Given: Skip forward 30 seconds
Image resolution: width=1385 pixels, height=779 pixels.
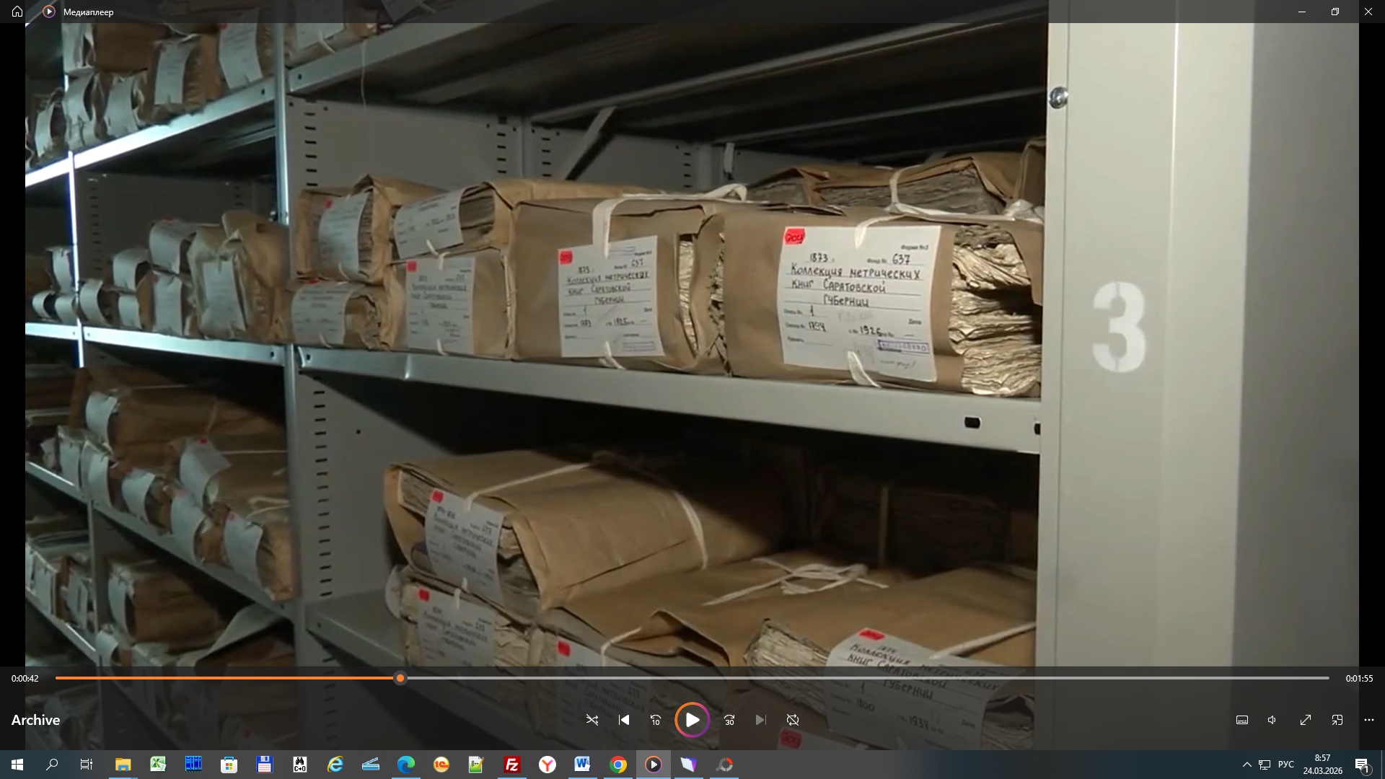Looking at the screenshot, I should click(729, 720).
